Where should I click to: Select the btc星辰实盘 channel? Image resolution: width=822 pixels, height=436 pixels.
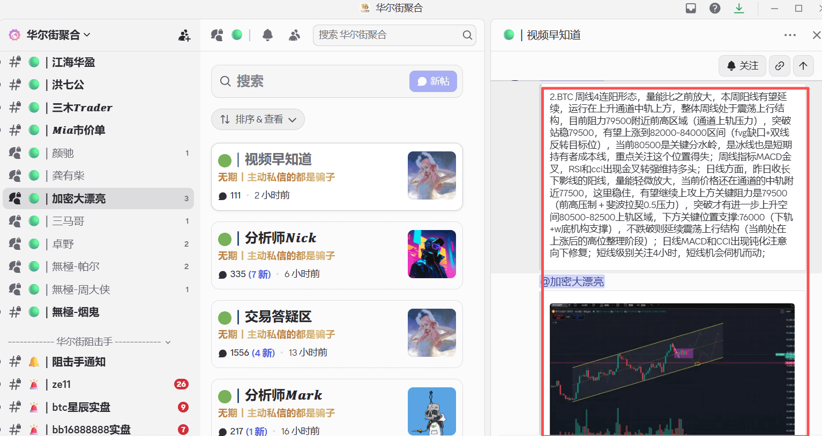point(99,407)
